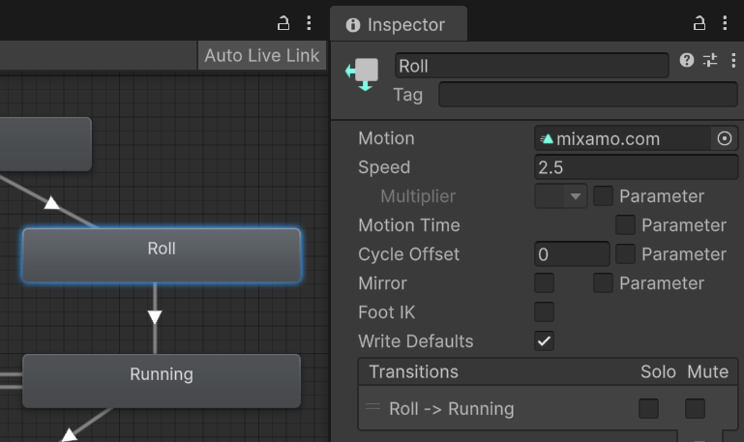This screenshot has width=744, height=442.
Task: Enable the Multiplier Parameter checkbox
Action: coord(603,196)
